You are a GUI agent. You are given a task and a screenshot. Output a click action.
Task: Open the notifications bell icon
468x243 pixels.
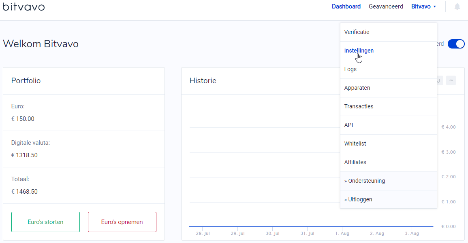tap(457, 6)
